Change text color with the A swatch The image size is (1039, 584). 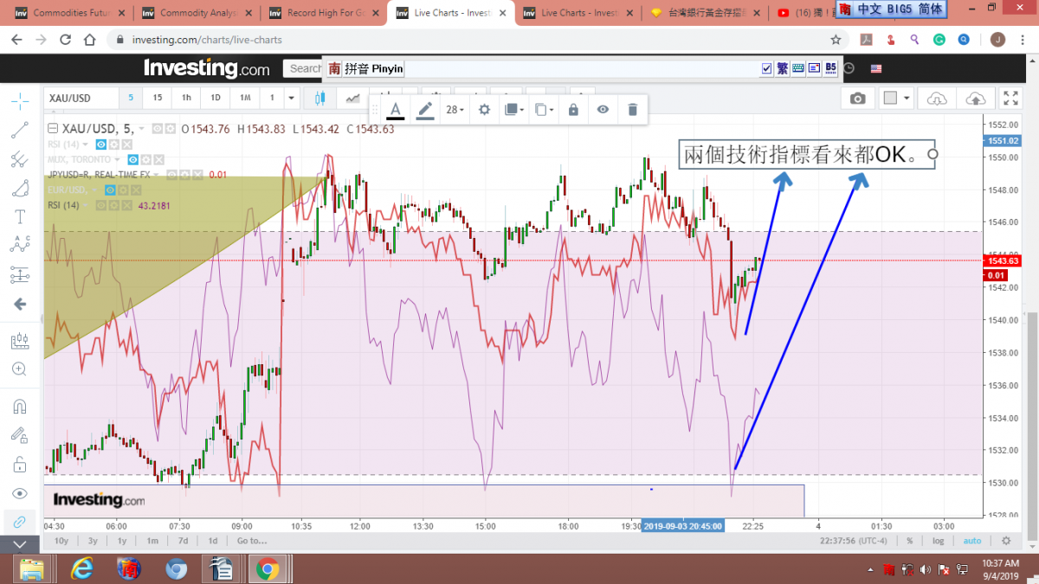coord(395,110)
